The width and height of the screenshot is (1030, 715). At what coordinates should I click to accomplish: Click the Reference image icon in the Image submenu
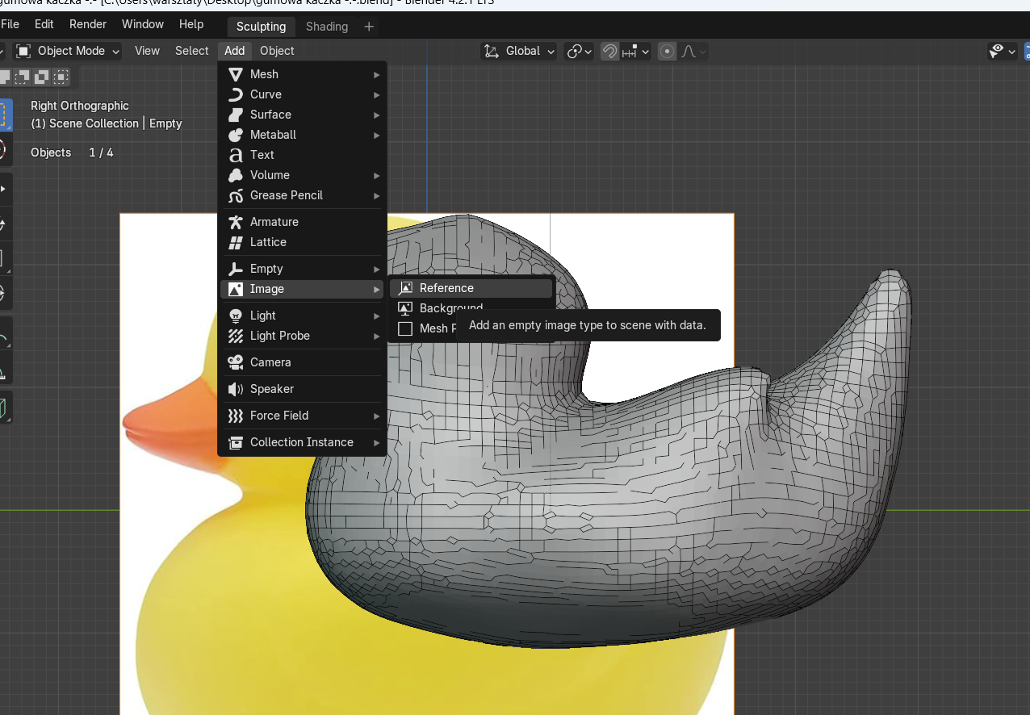(405, 288)
